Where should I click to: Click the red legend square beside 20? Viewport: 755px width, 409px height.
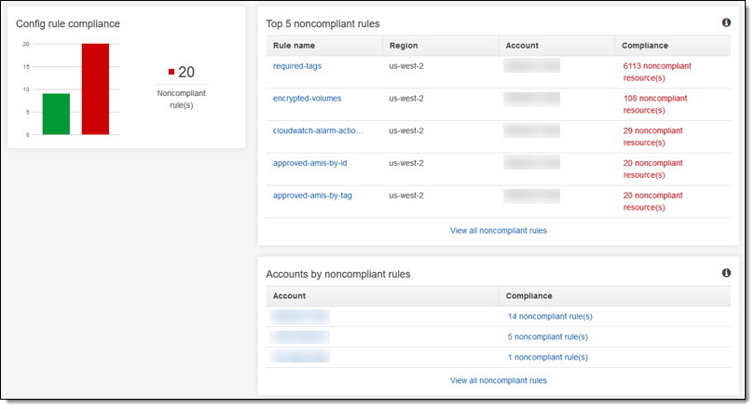click(x=172, y=72)
